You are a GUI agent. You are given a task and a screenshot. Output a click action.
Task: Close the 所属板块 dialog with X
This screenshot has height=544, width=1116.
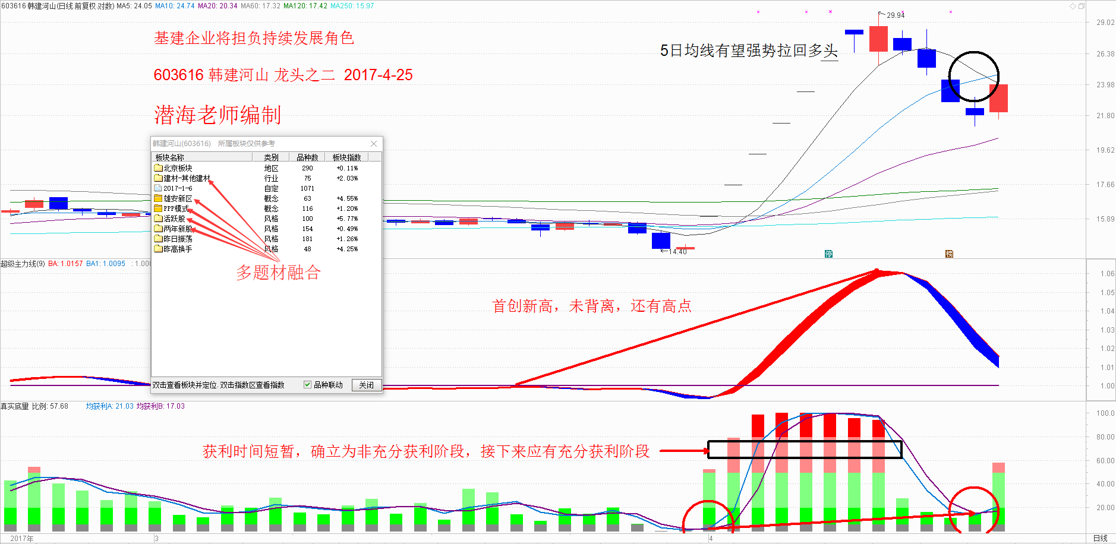[x=374, y=144]
